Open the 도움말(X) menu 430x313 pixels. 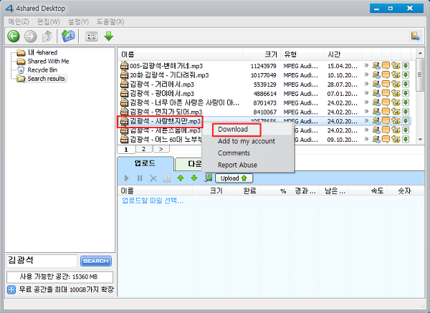pos(110,21)
